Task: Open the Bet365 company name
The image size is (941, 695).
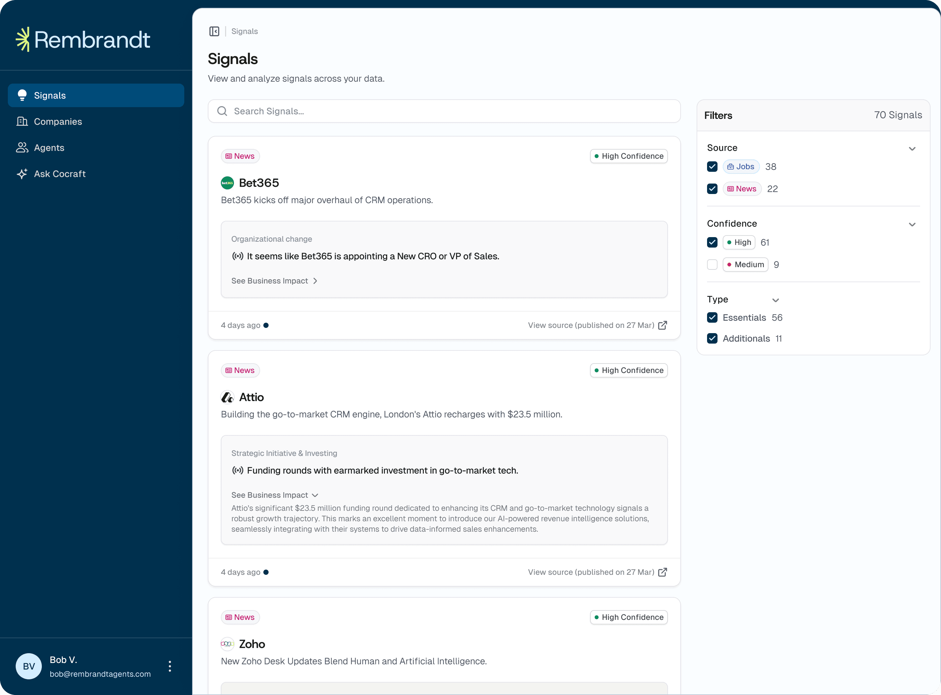Action: click(259, 183)
